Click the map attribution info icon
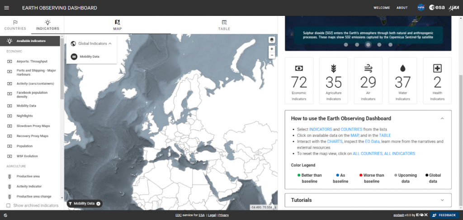The width and height of the screenshot is (463, 220). click(x=275, y=207)
